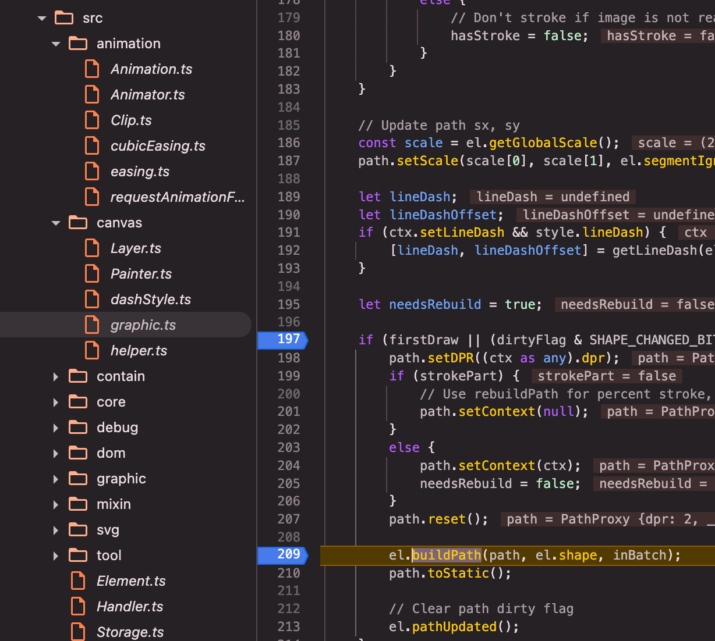Open the helper.ts file
This screenshot has height=641, width=715.
click(x=139, y=351)
